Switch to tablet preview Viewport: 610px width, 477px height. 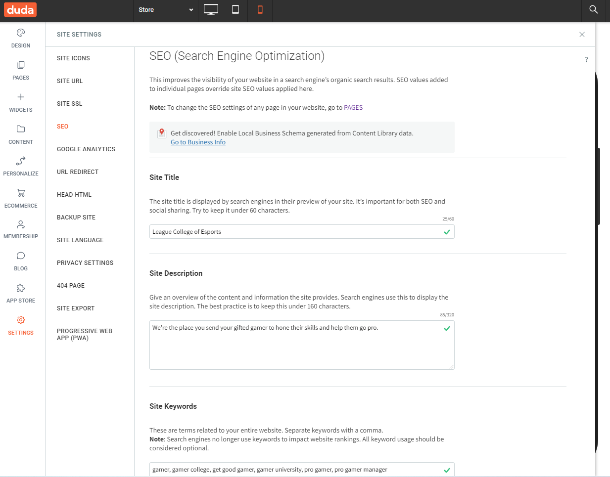pyautogui.click(x=235, y=9)
